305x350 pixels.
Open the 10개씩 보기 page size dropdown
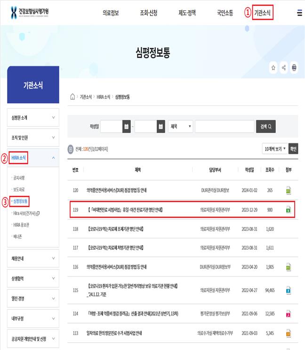click(x=275, y=149)
